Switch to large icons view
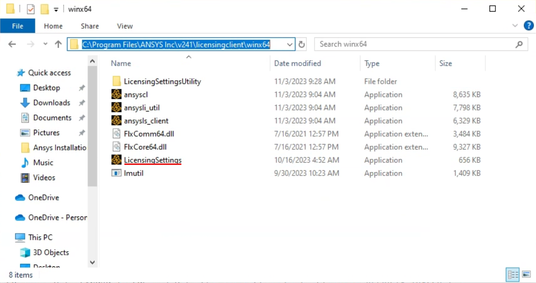The width and height of the screenshot is (536, 283). [x=526, y=275]
